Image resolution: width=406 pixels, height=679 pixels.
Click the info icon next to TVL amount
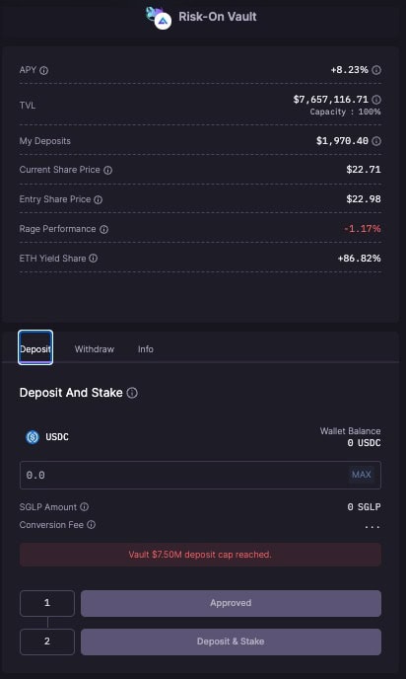[376, 100]
